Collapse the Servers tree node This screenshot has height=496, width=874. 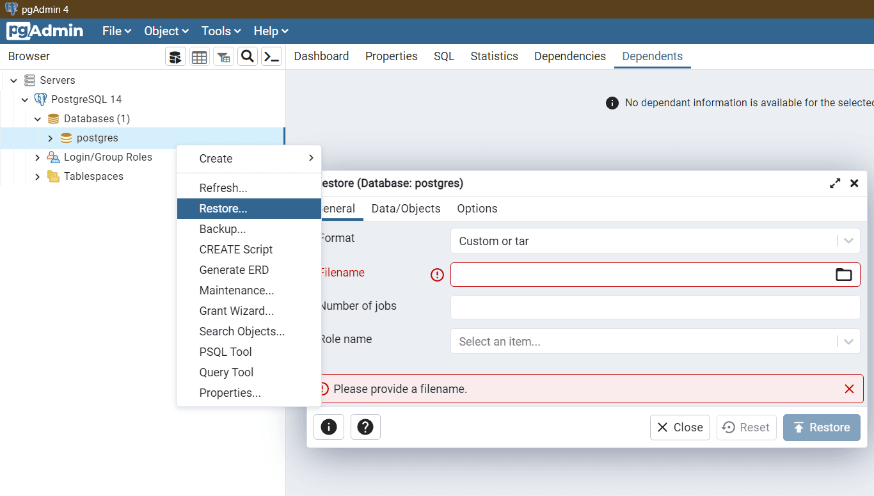pos(13,81)
